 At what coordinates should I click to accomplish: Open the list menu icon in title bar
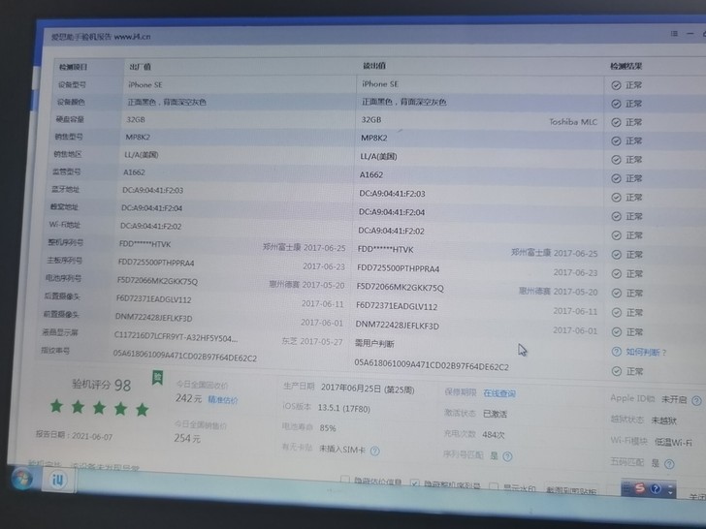point(674,34)
